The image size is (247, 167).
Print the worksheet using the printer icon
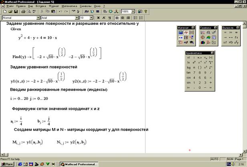[x=23, y=12]
